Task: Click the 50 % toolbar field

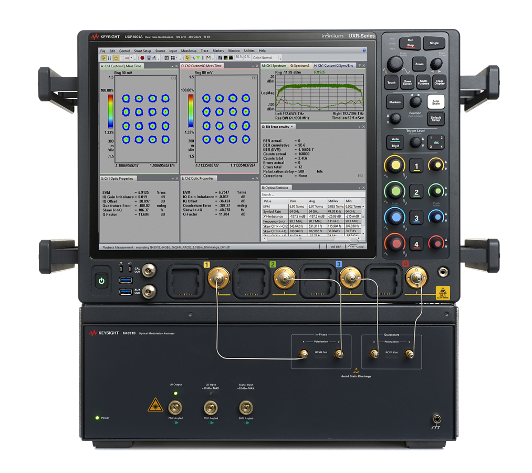Action: [239, 57]
